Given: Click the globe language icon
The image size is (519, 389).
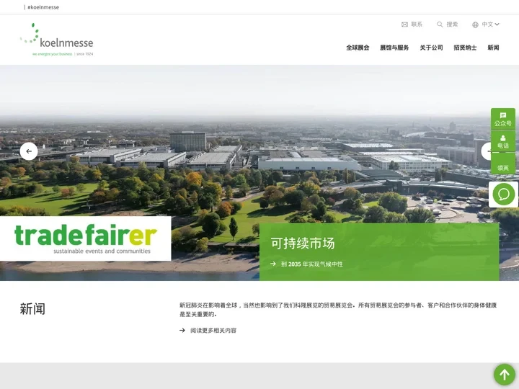Looking at the screenshot, I should click(x=475, y=24).
